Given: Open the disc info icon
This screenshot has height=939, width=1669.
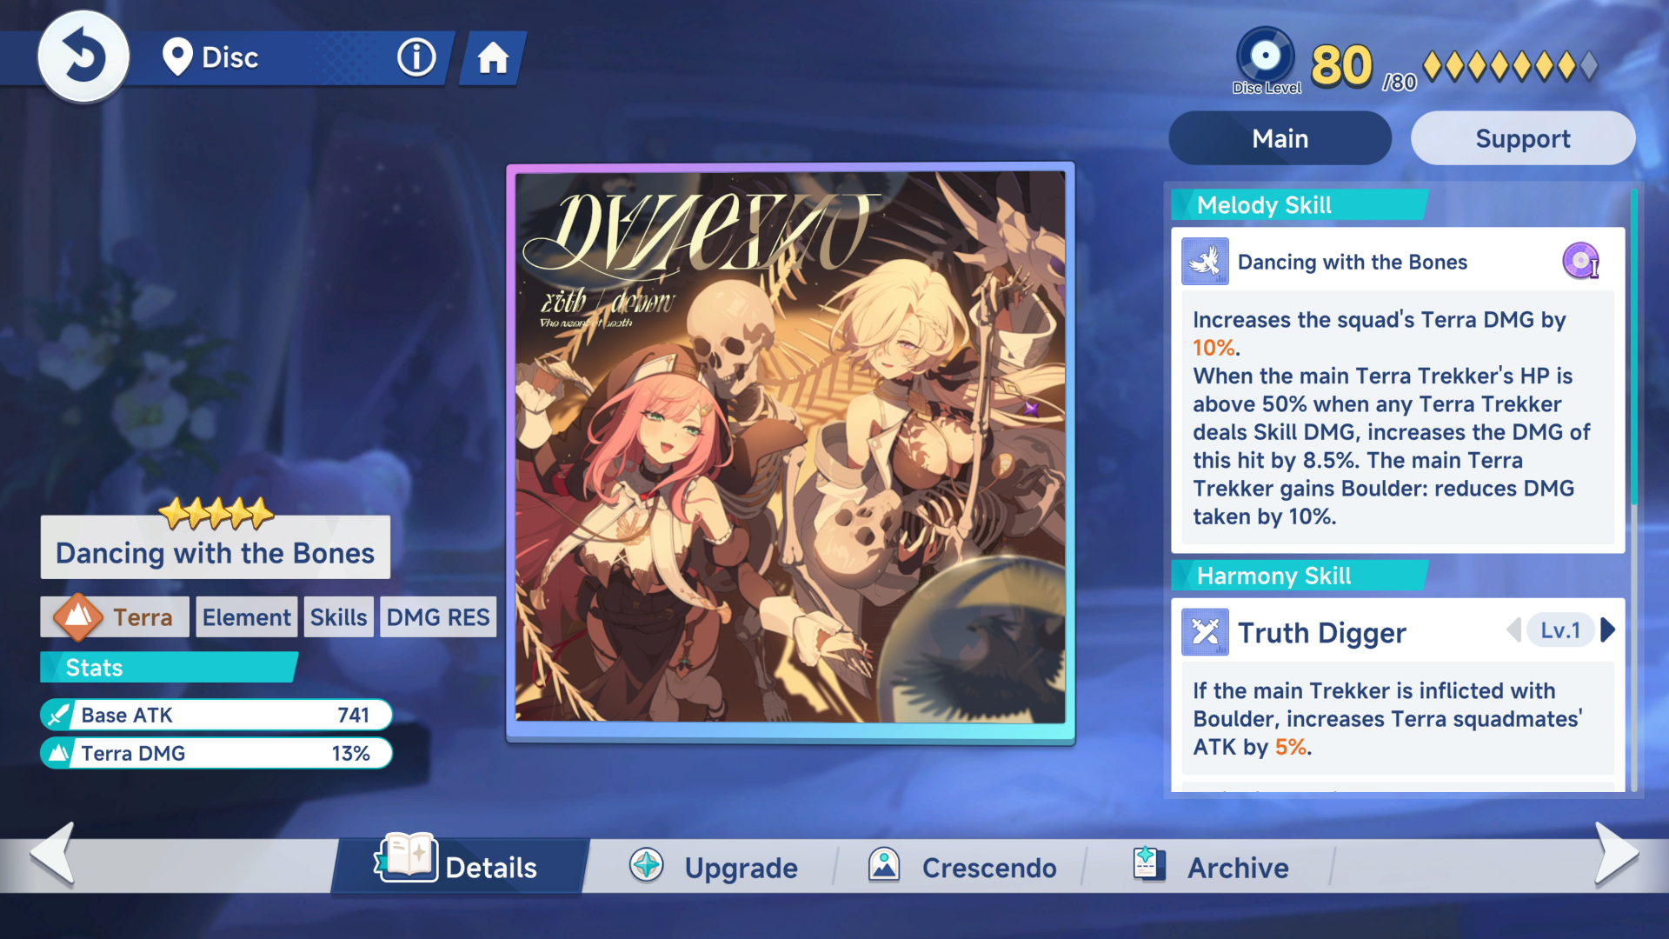Looking at the screenshot, I should 416,57.
